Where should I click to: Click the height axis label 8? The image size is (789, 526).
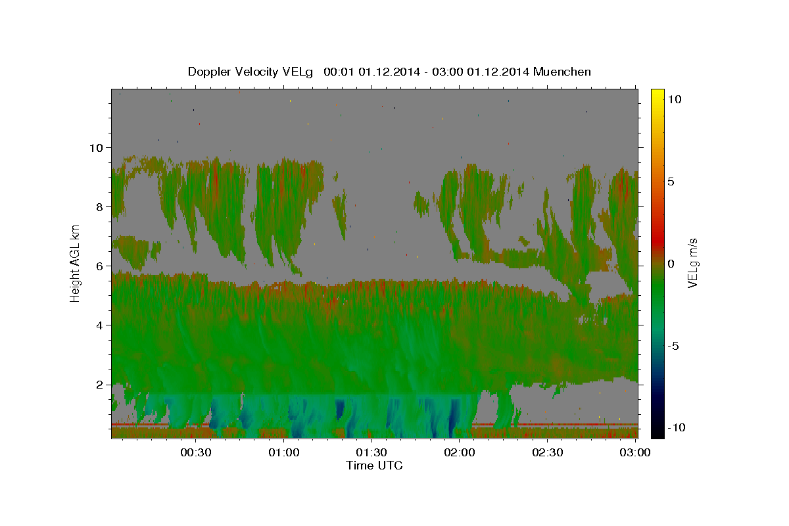99,206
